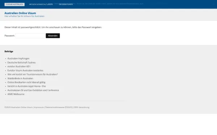Open Datenschutzhinweise (DSGVO) footer link
Image resolution: width=217 pixels, height=135 pixels.
tap(59, 107)
